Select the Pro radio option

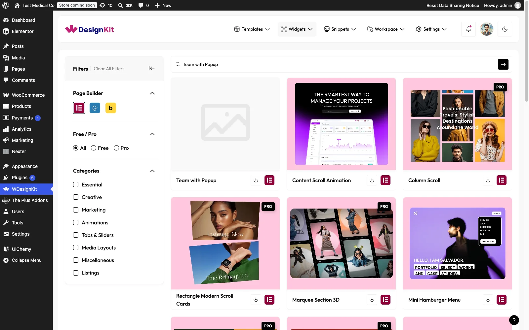click(x=116, y=148)
